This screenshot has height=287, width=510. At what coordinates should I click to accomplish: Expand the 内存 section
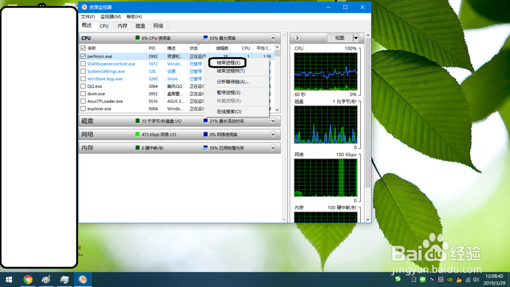tap(273, 148)
